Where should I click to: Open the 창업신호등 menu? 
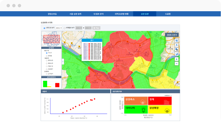tap(52, 14)
